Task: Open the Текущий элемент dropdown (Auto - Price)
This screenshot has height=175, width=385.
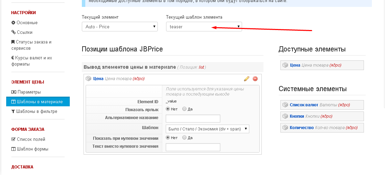Action: [119, 27]
